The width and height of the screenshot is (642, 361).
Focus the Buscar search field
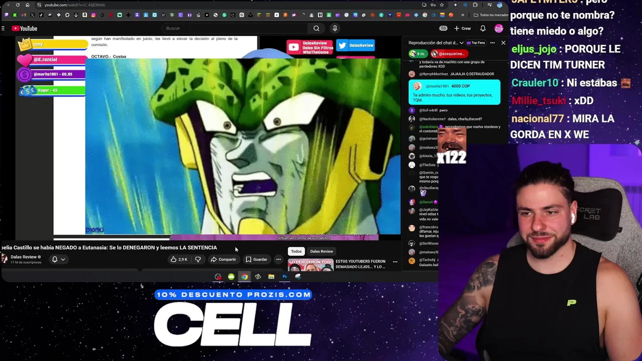[236, 29]
